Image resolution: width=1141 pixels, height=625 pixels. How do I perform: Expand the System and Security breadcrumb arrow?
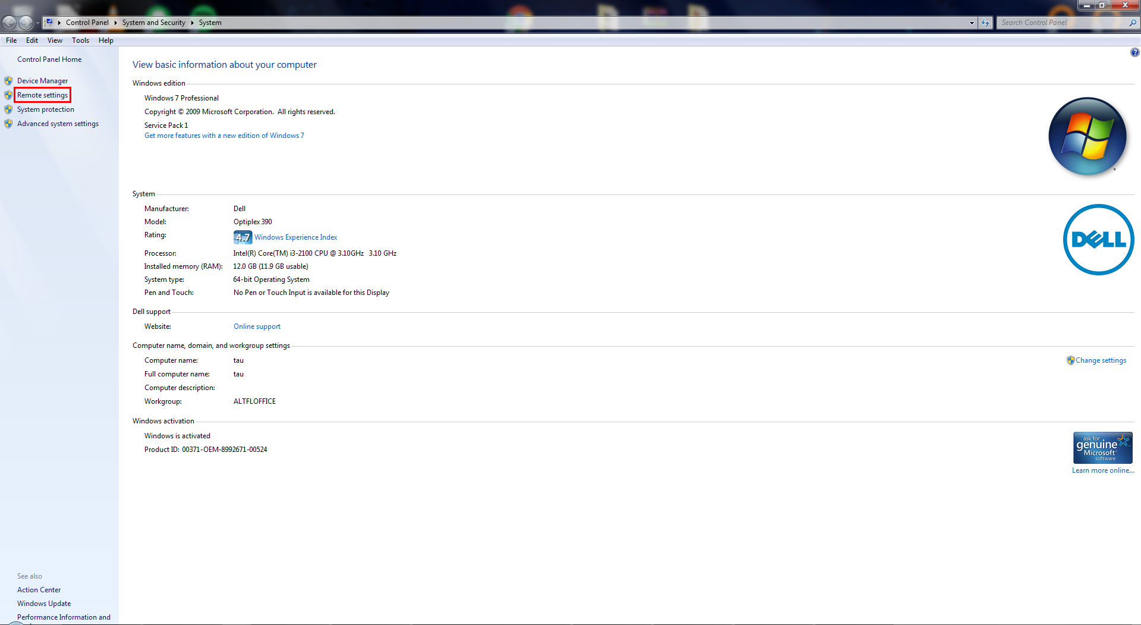coord(193,23)
